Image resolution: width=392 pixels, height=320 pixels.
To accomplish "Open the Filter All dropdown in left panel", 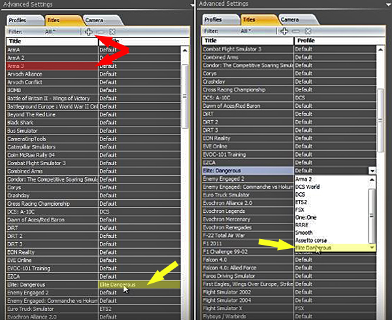I will (x=50, y=32).
